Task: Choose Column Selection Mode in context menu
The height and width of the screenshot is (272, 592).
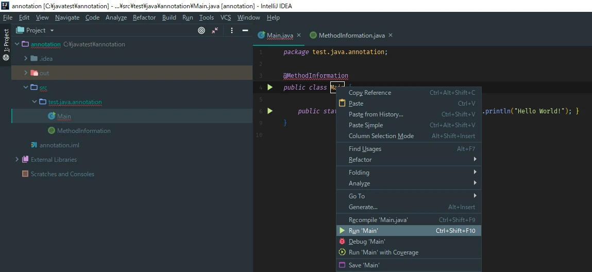Action: tap(409, 136)
